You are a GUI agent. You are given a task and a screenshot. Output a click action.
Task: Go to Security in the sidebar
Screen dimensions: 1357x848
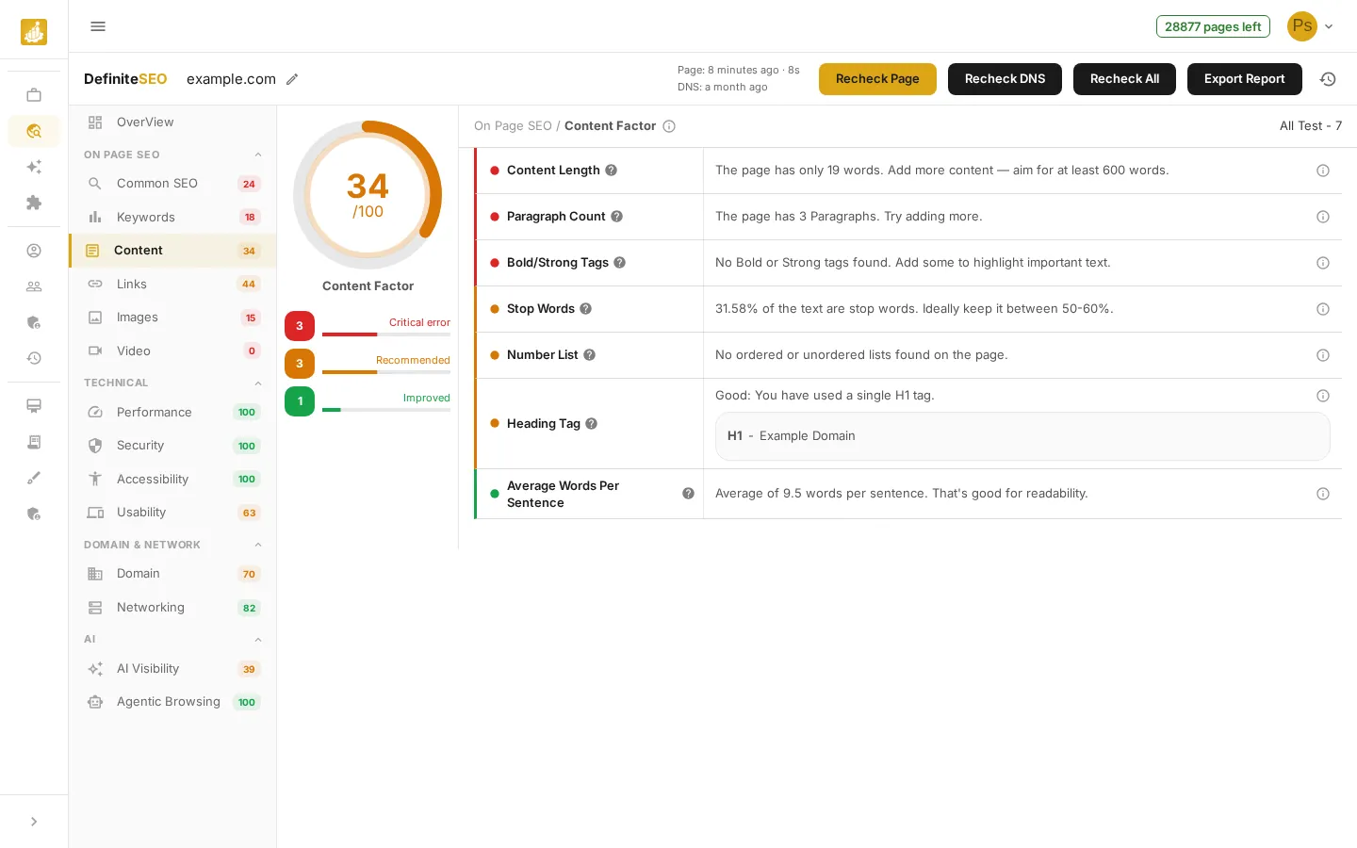point(173,446)
